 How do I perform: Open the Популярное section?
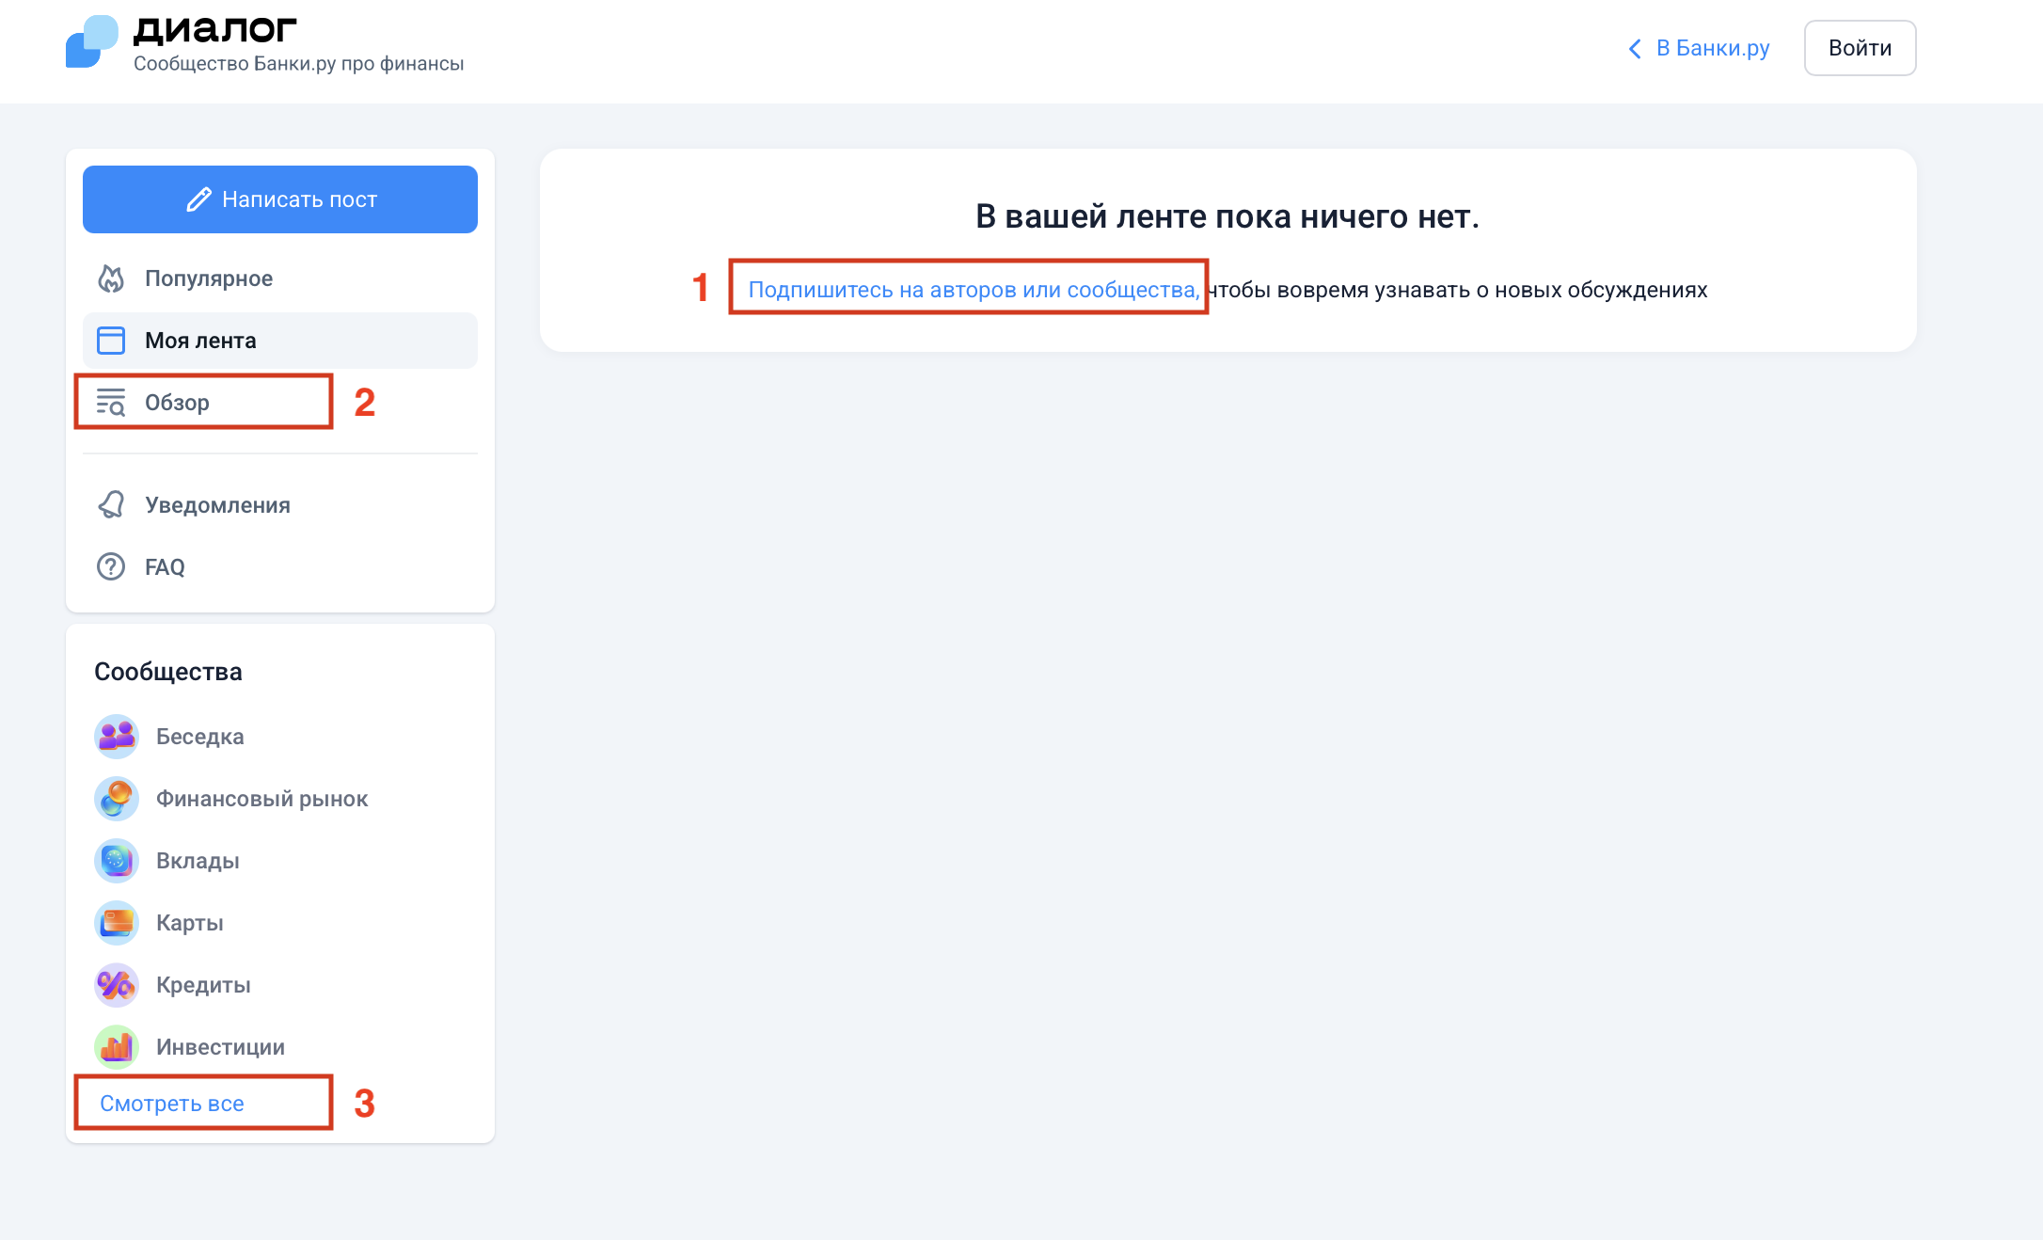280,278
